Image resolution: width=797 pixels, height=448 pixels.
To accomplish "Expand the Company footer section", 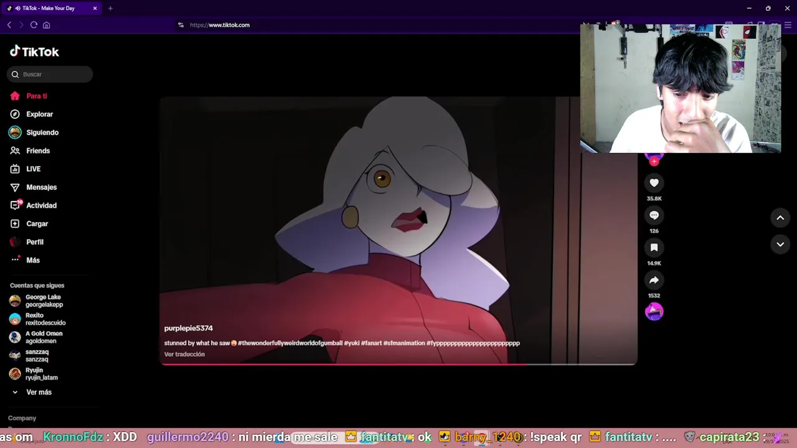I will click(22, 418).
